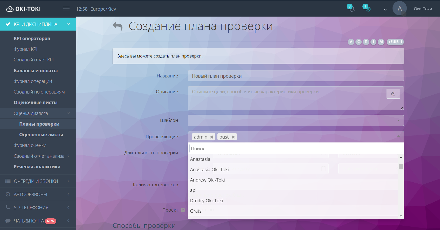Open Планы проверки
The width and height of the screenshot is (440, 230).
tap(39, 124)
